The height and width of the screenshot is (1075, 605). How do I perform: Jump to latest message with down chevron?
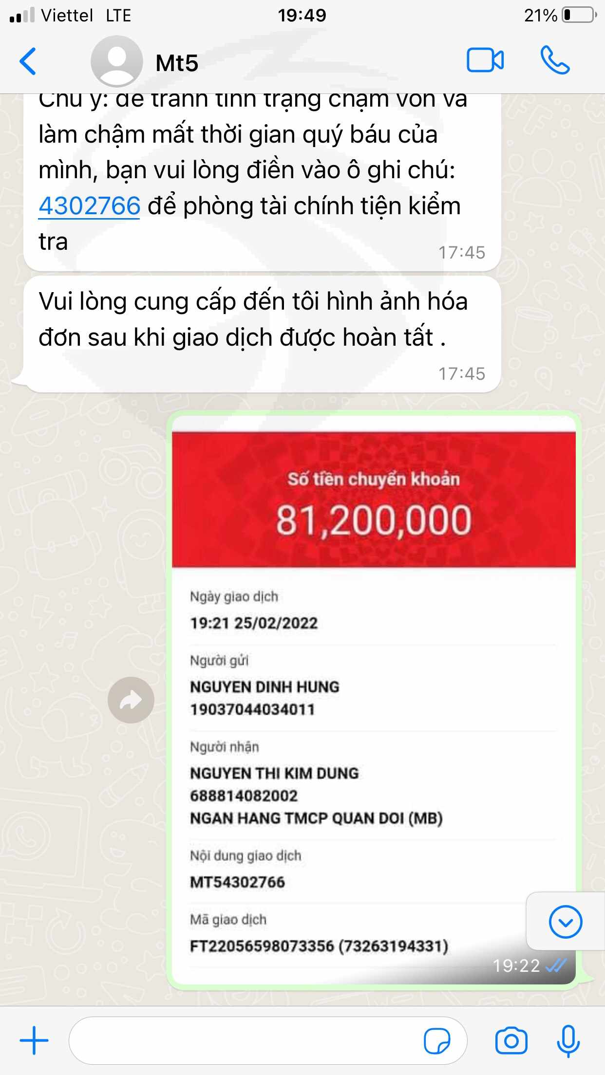[x=566, y=922]
